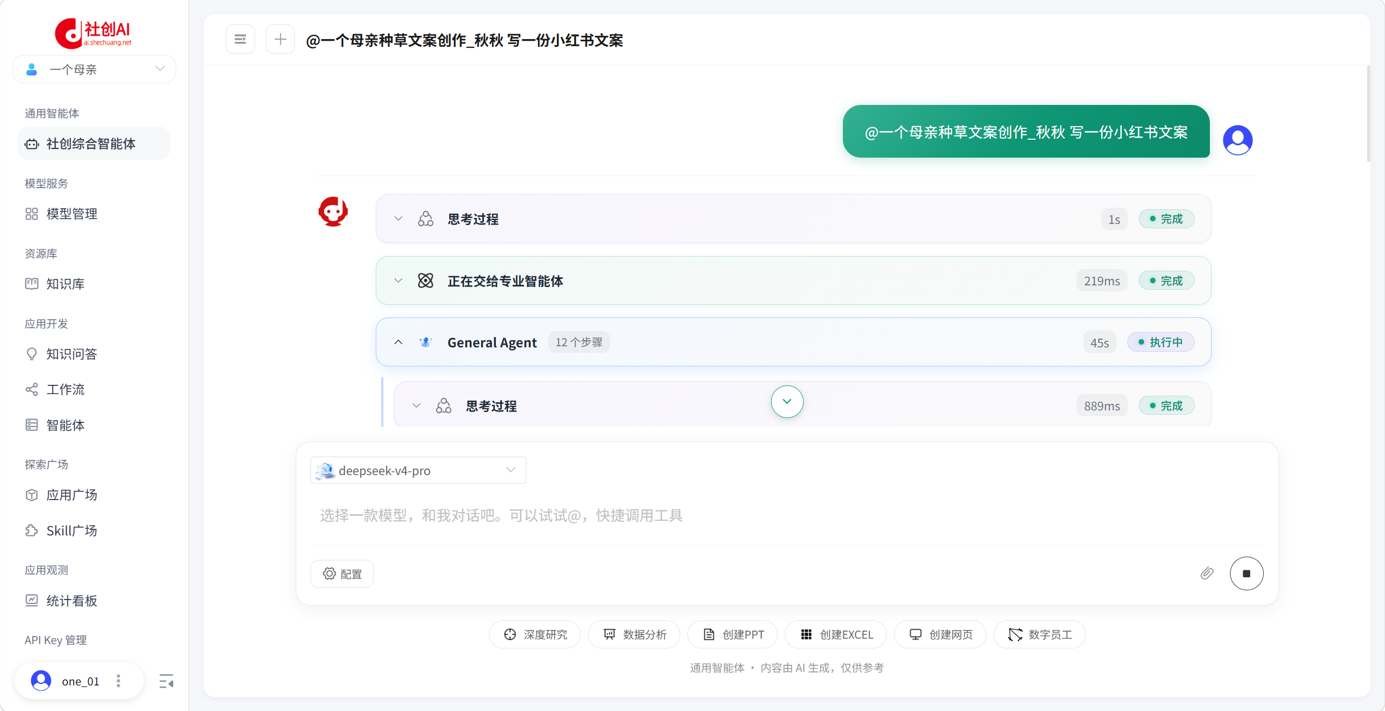The image size is (1385, 711).
Task: Open 知识问答 in sidebar
Action: [94, 354]
